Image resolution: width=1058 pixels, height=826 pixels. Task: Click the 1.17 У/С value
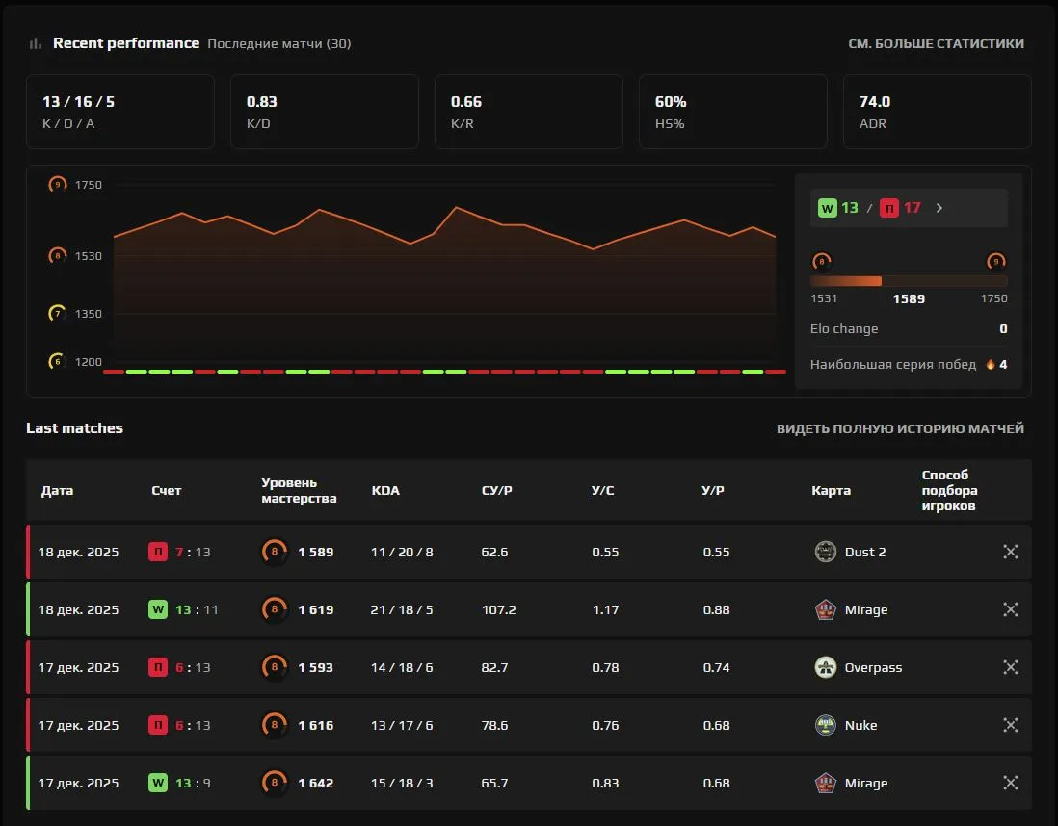605,609
